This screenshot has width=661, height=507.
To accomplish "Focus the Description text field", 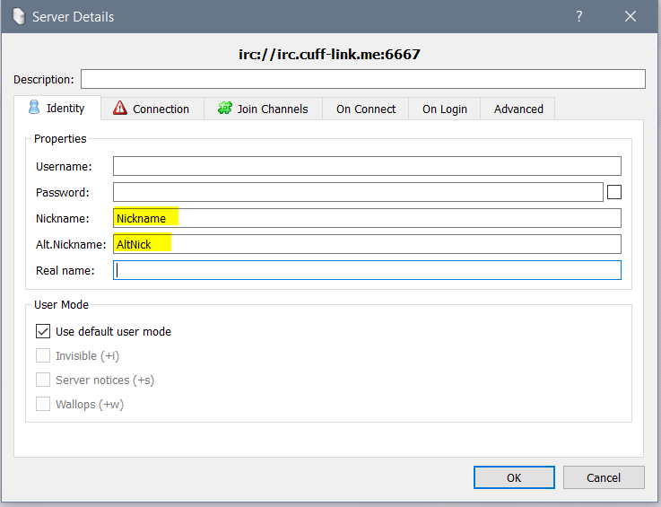I will click(x=363, y=79).
